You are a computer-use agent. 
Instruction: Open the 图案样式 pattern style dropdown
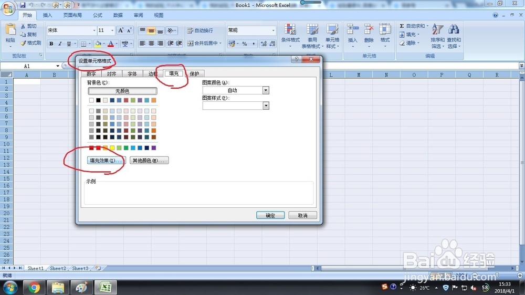pyautogui.click(x=266, y=106)
